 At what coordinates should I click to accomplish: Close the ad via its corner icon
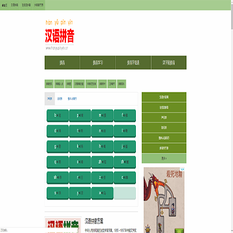coord(183,169)
